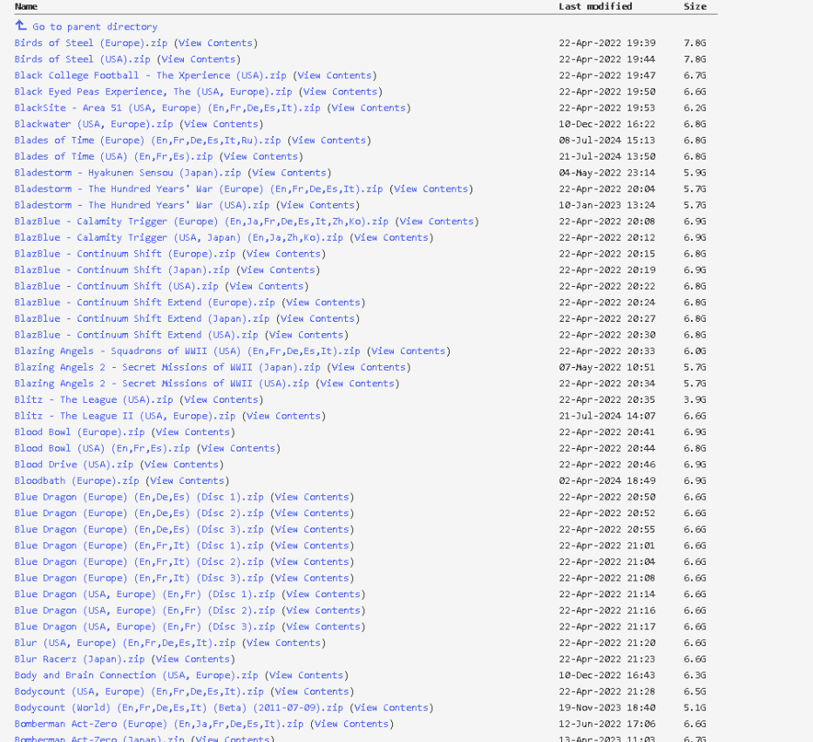
Task: Download Bodycount (USA, Europe) (En,Fr,De,Es,It).zip
Action: 139,691
